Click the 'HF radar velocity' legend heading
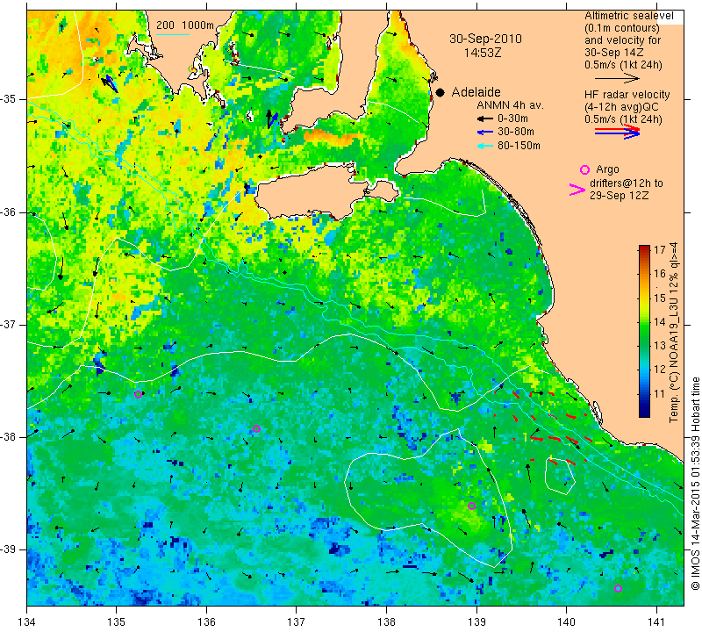This screenshot has height=632, width=702. click(x=627, y=95)
